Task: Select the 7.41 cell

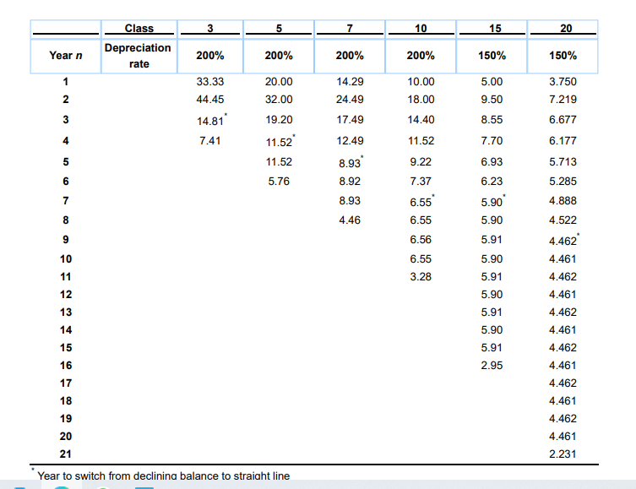Action: tap(210, 141)
